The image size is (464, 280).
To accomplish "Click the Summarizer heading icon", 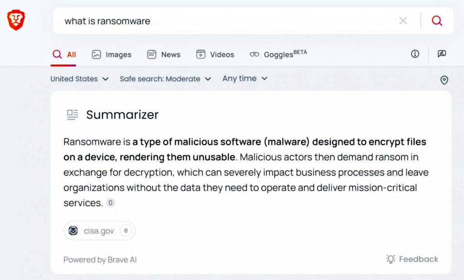I will tap(72, 115).
